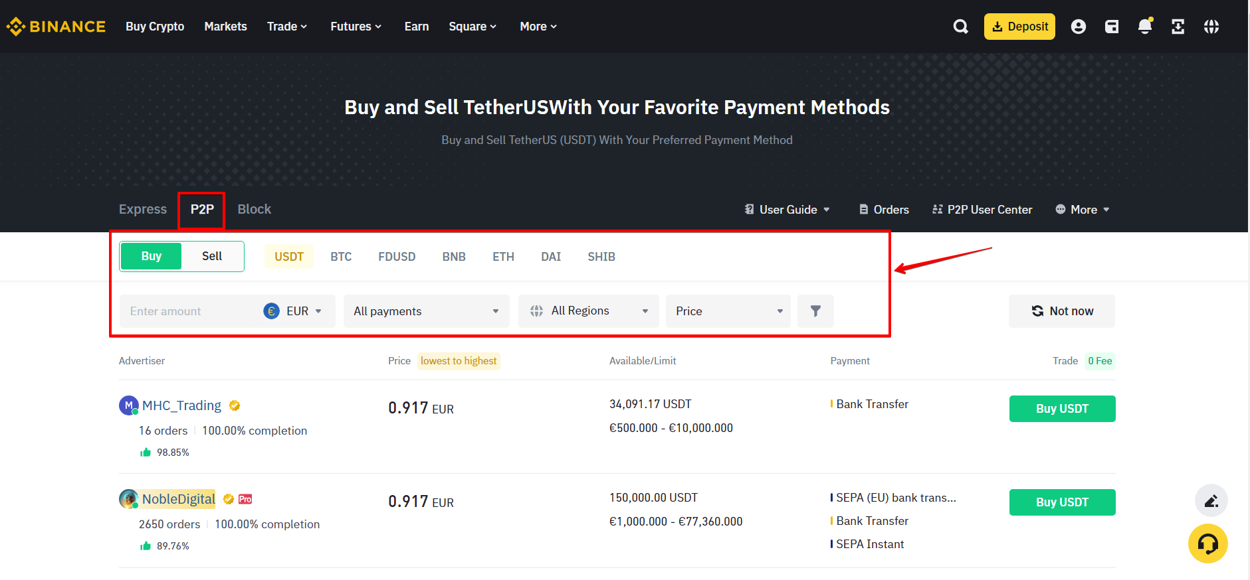Open the wallet icon in header
This screenshot has height=580, width=1250.
(1112, 27)
